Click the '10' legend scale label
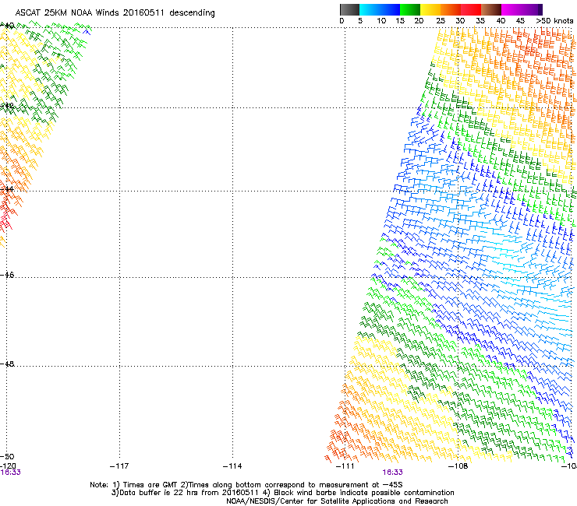This screenshot has width=577, height=506. 381,21
